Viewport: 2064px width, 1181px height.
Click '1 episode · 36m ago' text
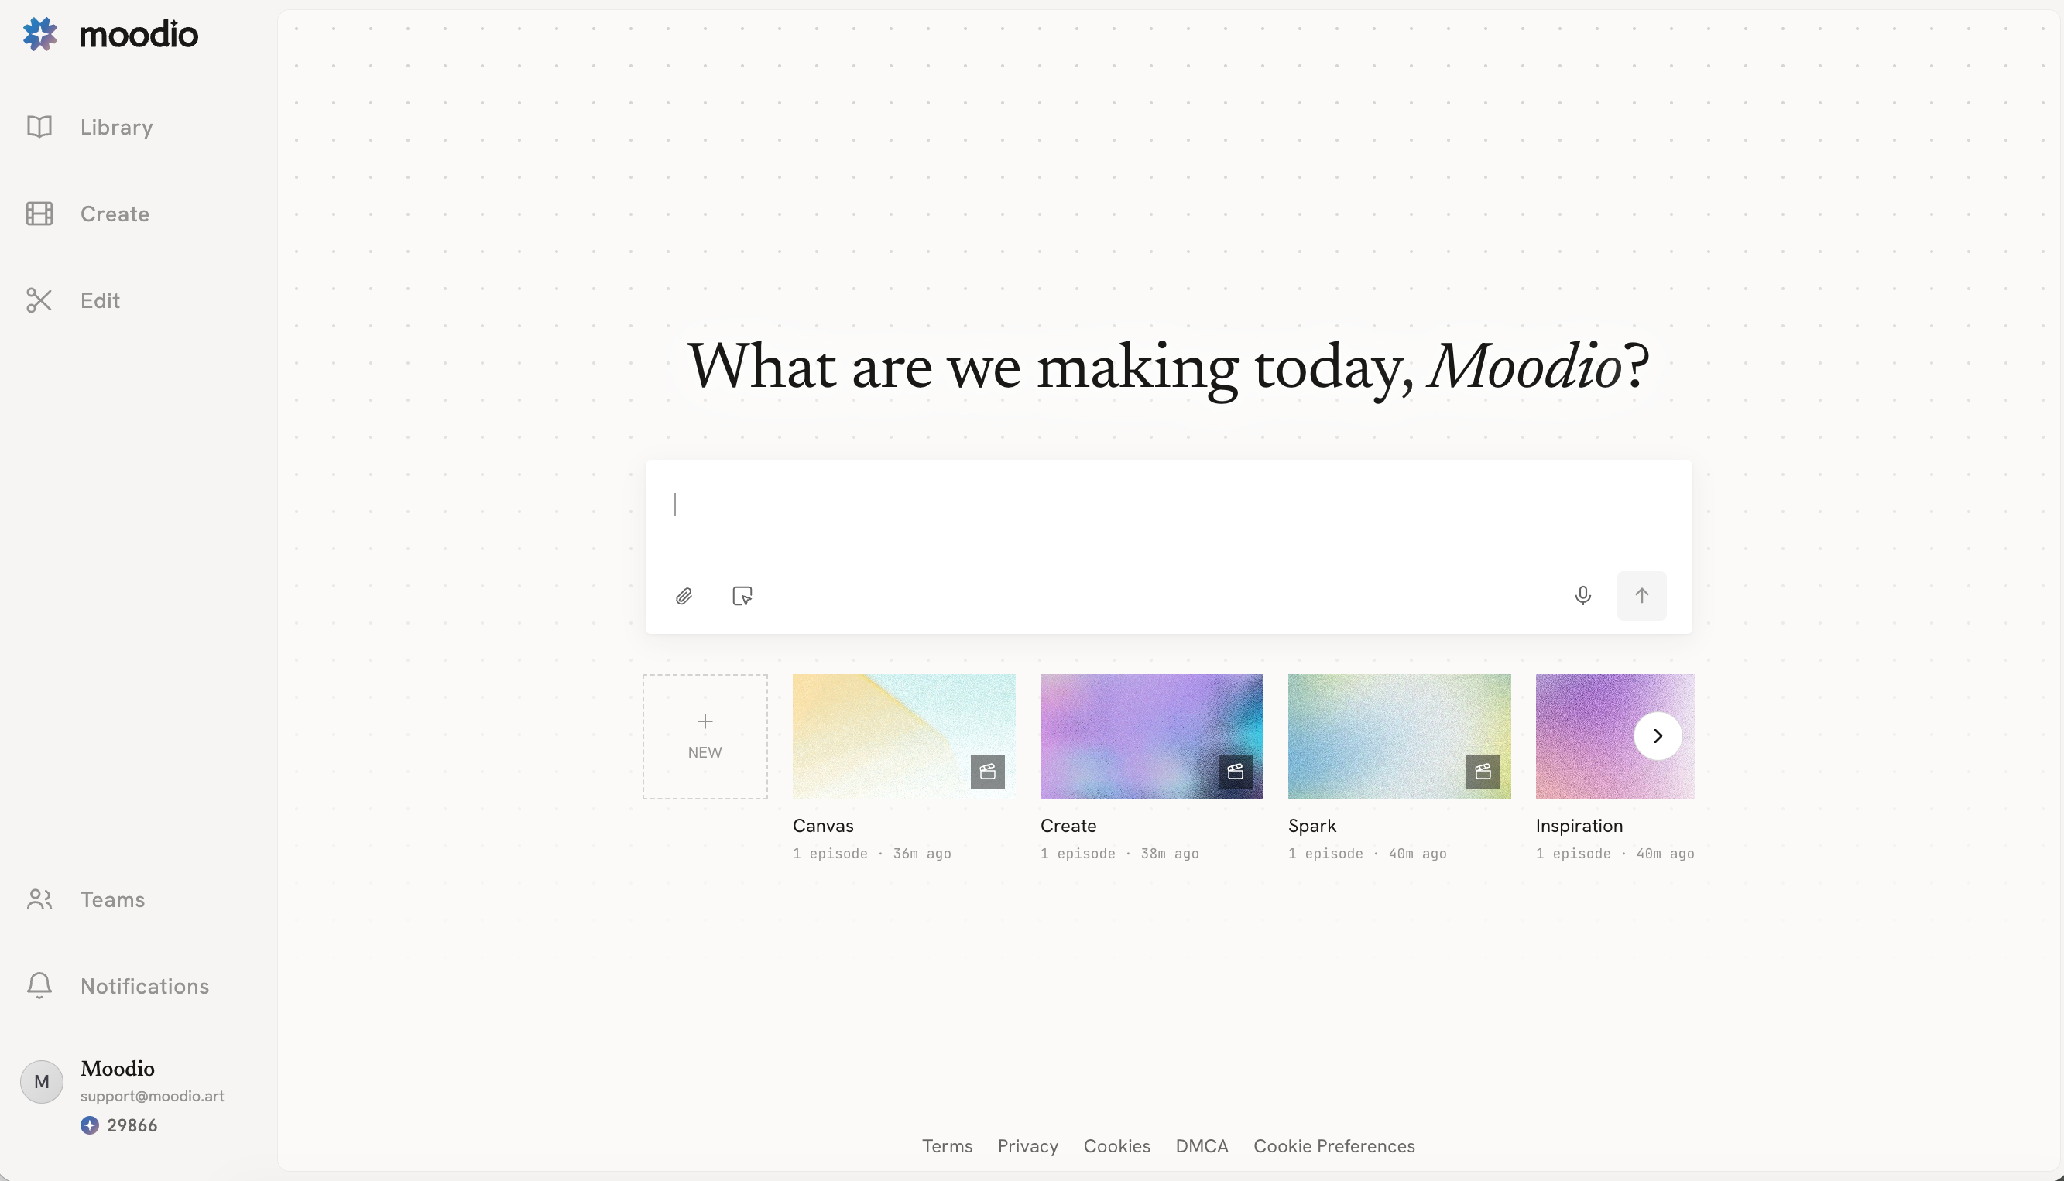click(872, 854)
